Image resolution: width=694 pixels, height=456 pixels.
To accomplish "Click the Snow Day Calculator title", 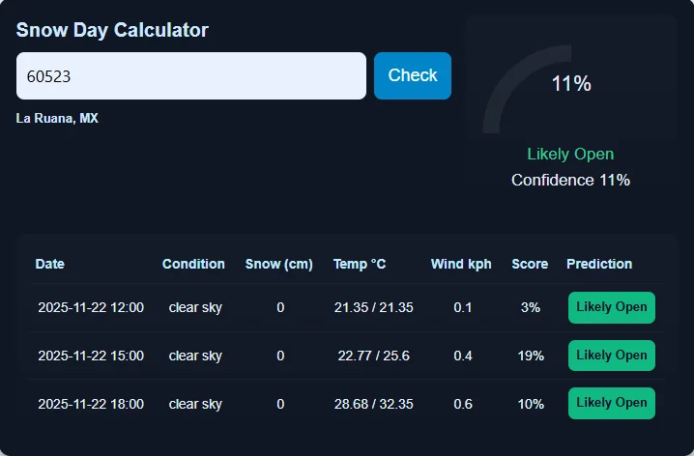I will [x=112, y=30].
